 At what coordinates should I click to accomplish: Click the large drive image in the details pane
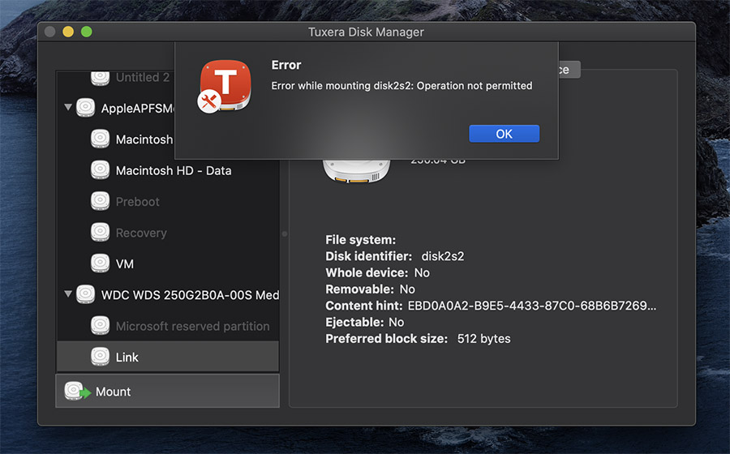click(x=357, y=171)
